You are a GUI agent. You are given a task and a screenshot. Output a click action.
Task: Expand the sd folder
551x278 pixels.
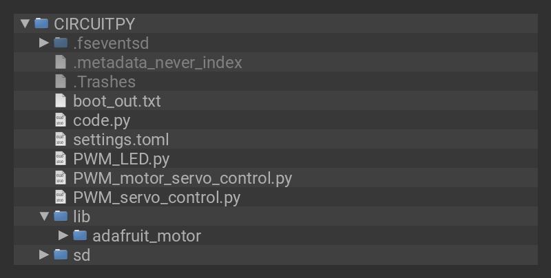click(44, 255)
